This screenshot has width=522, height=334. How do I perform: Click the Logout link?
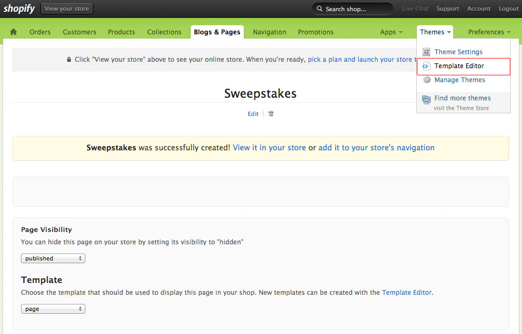tap(509, 9)
